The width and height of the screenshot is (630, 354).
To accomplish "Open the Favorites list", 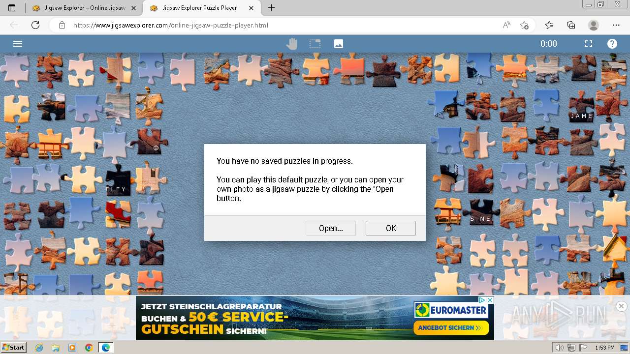I will click(x=549, y=25).
